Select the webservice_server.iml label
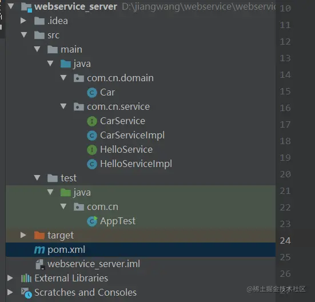Viewport: 315px width, 302px height. pyautogui.click(x=94, y=264)
